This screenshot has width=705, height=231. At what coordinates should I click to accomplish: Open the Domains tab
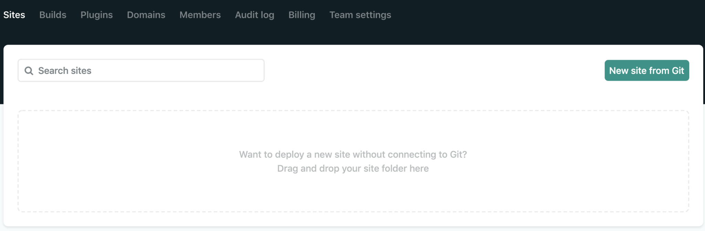coord(146,15)
